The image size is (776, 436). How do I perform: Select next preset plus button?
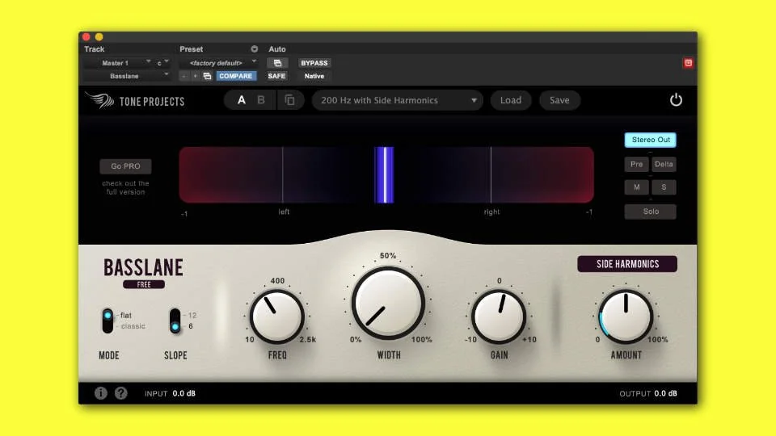click(x=195, y=76)
